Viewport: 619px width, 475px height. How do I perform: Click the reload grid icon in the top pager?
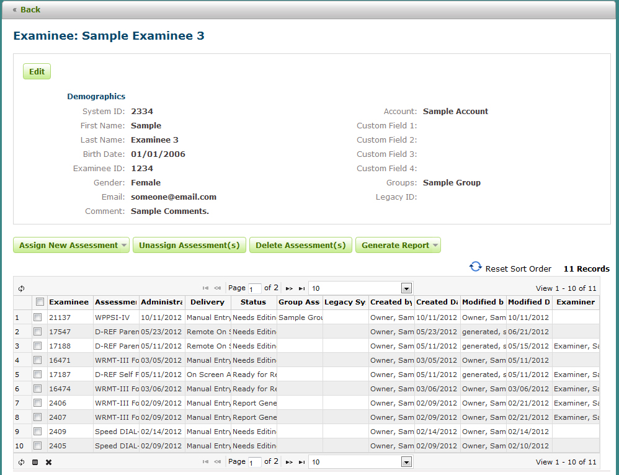pyautogui.click(x=21, y=288)
